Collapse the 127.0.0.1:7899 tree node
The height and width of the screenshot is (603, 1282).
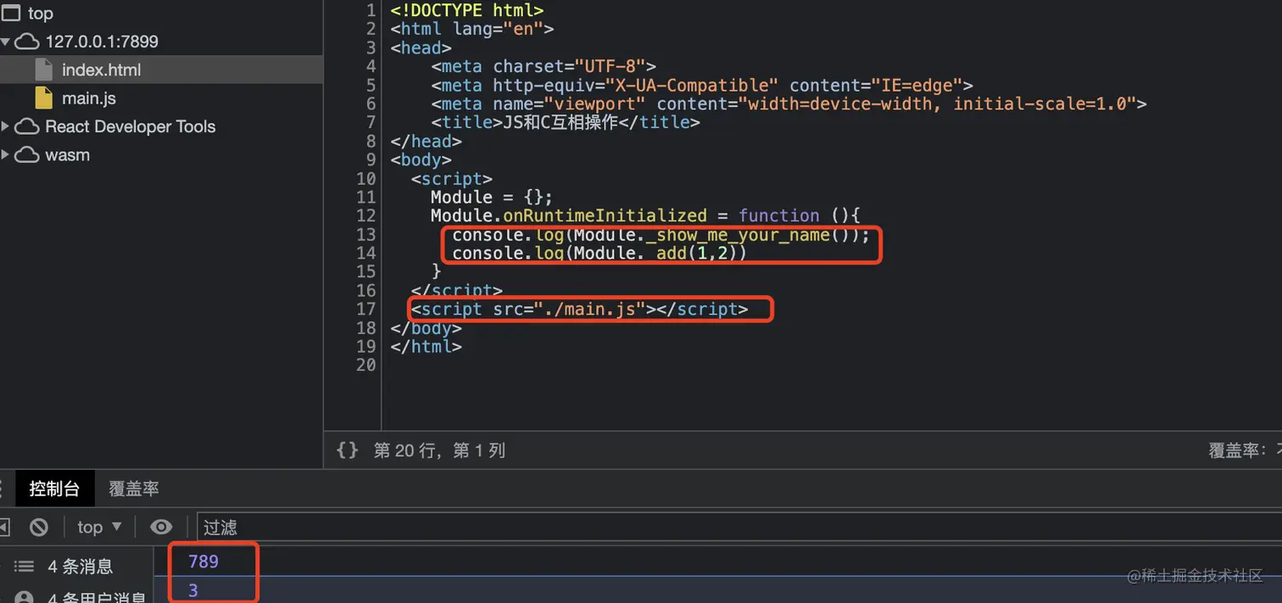(5, 42)
